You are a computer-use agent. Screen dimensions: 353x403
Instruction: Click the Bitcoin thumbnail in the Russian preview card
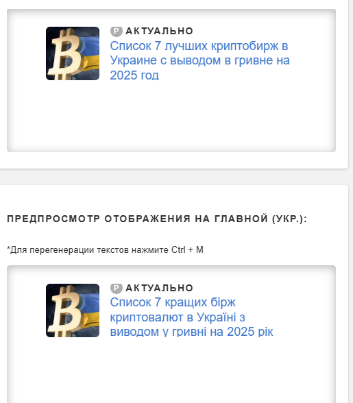73,53
